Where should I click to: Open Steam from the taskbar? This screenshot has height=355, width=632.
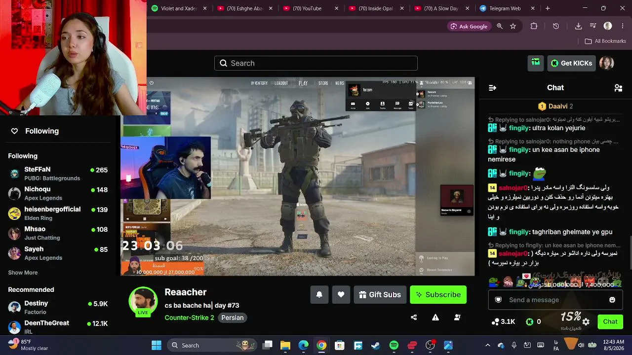(x=376, y=345)
